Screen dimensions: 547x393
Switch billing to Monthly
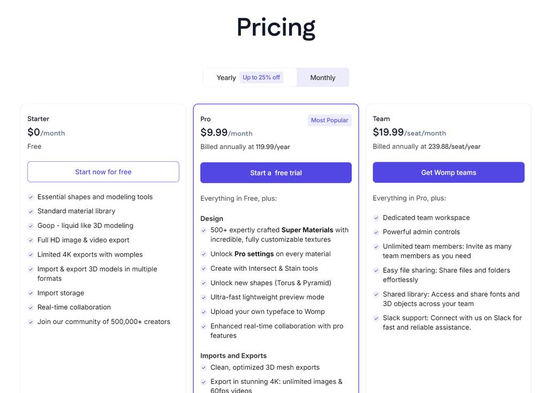323,78
